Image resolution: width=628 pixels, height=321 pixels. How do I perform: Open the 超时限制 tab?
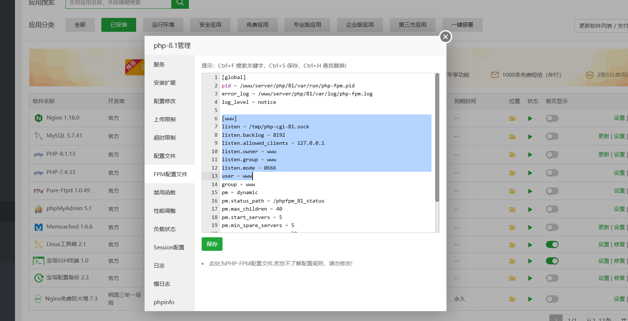(169, 137)
